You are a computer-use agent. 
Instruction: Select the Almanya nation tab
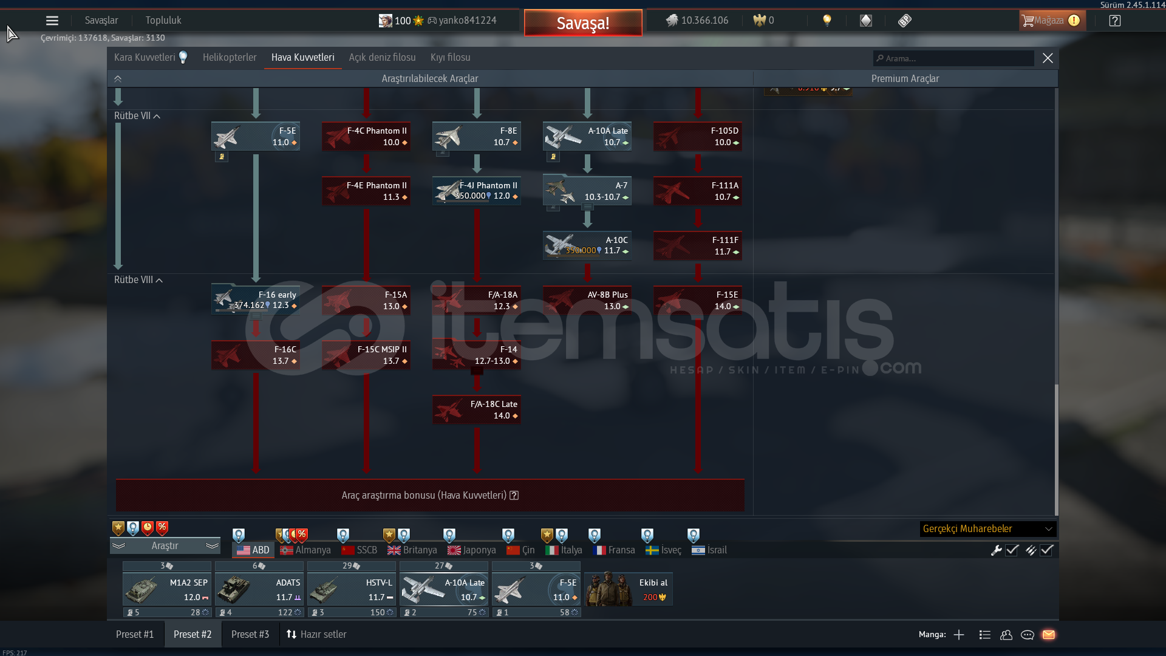tap(306, 550)
